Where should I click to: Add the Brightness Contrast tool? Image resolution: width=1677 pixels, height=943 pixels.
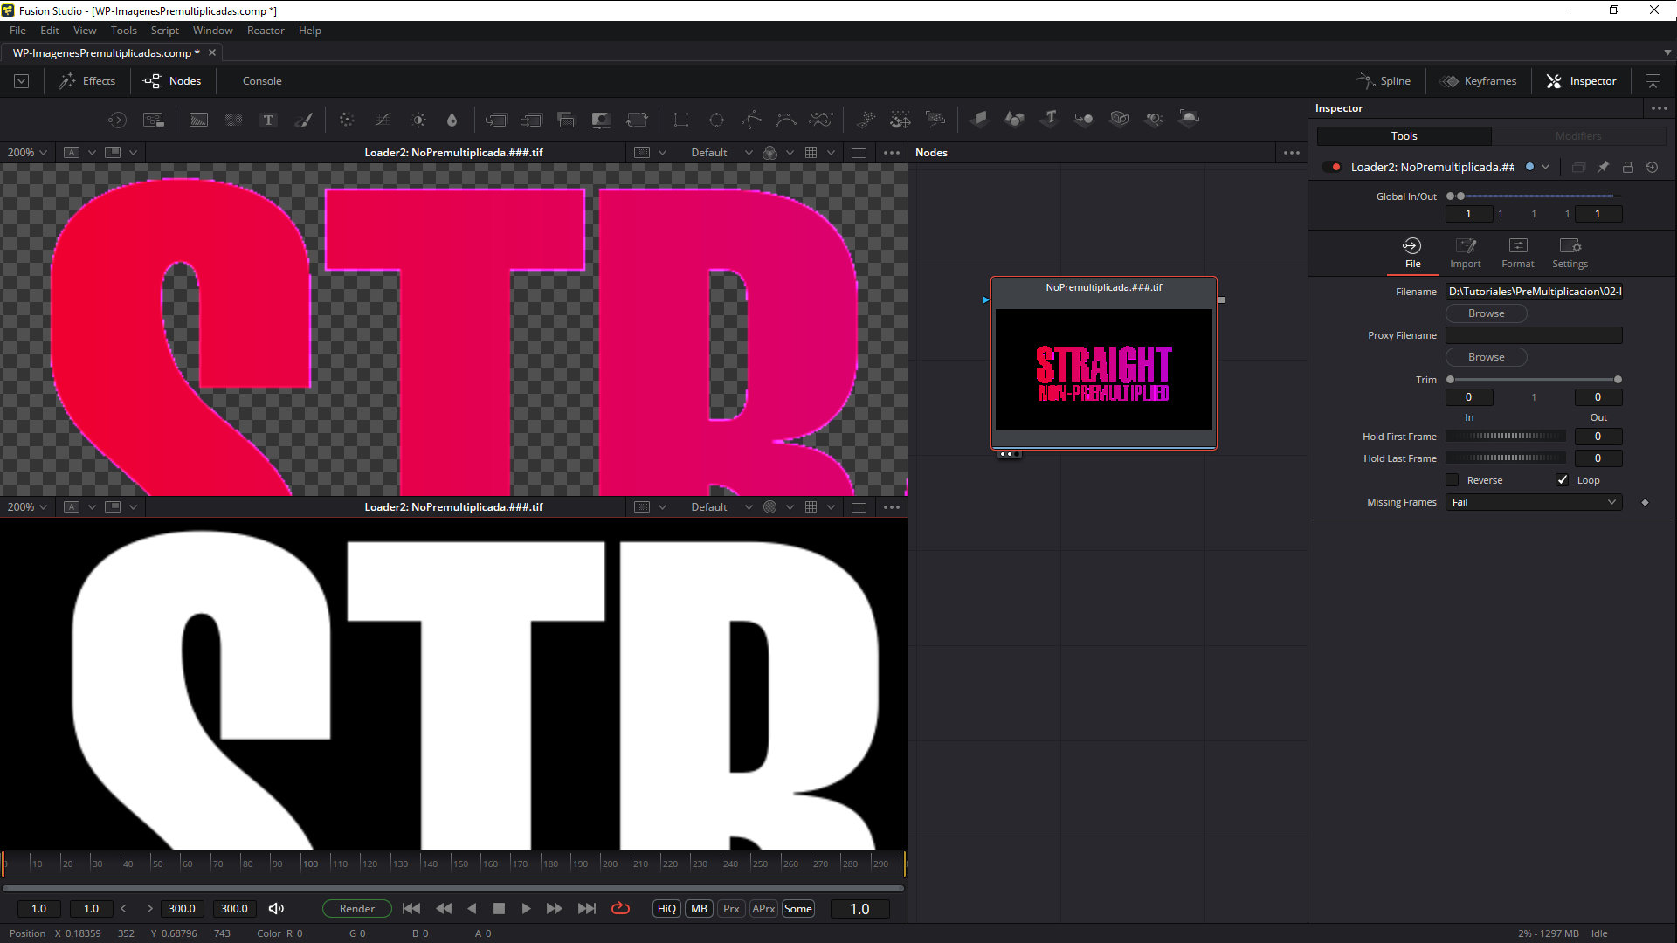click(x=418, y=120)
